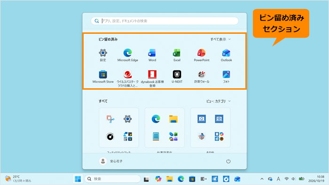Viewport: 329px width, 185px height.
Task: Launch Copilot from the taskbar
Action: point(158,179)
